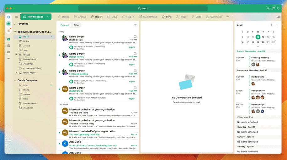The image size is (287, 160).
Task: Expand the Favorites section
Action: 15,24
